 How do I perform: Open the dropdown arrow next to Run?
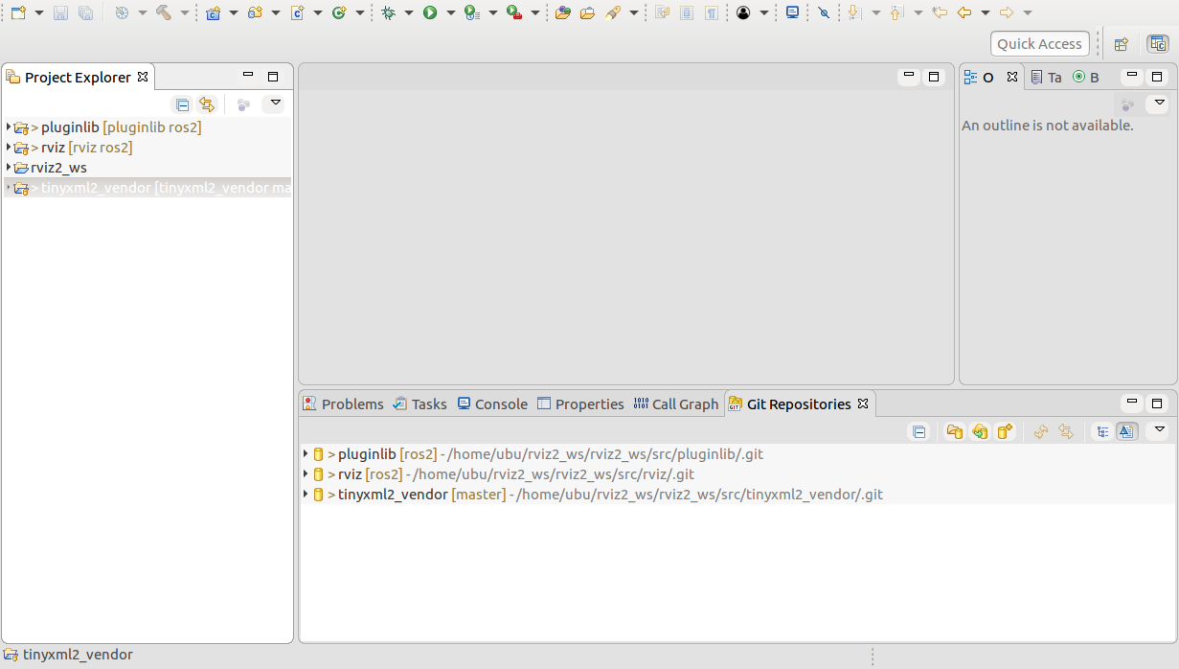(x=450, y=12)
